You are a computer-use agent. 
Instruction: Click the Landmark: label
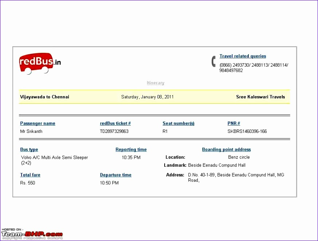click(175, 165)
